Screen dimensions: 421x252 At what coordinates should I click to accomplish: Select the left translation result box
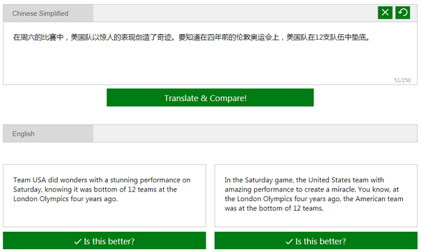click(x=105, y=196)
